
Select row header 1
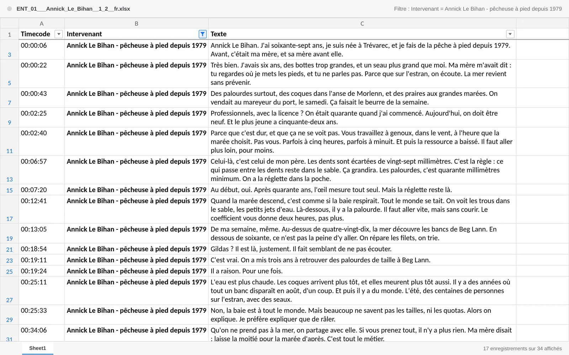coord(10,34)
